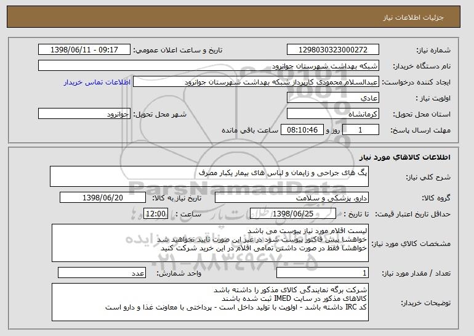This screenshot has width=474, height=336.
Task: Select the label مشخصات کالای مورد نیاز
Action: pos(411,244)
